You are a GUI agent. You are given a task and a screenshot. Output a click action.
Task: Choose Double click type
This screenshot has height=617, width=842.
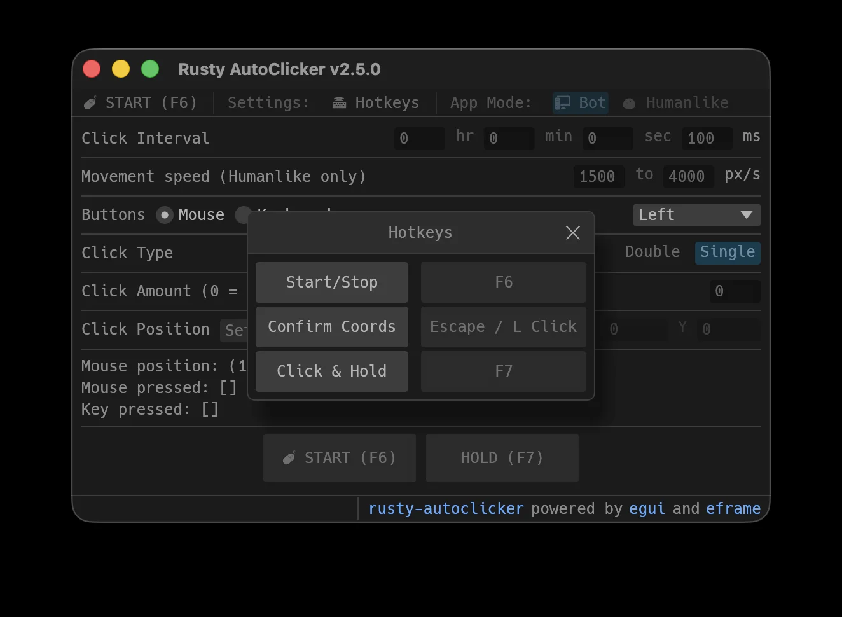(652, 252)
